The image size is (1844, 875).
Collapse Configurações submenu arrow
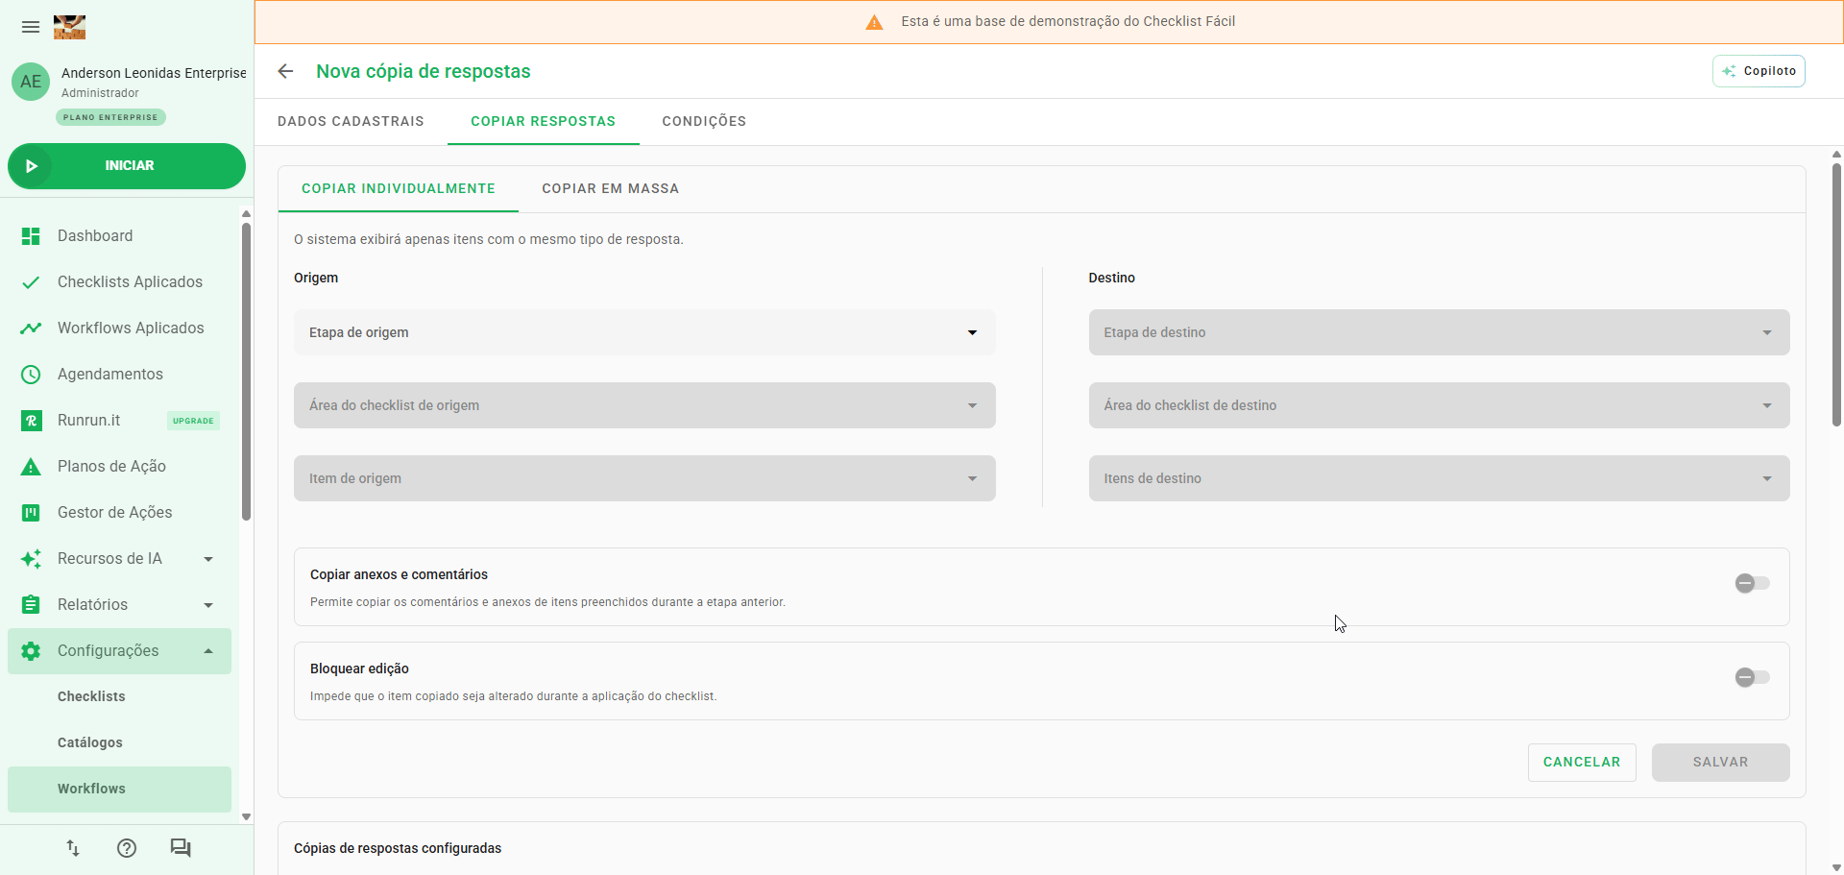(208, 651)
